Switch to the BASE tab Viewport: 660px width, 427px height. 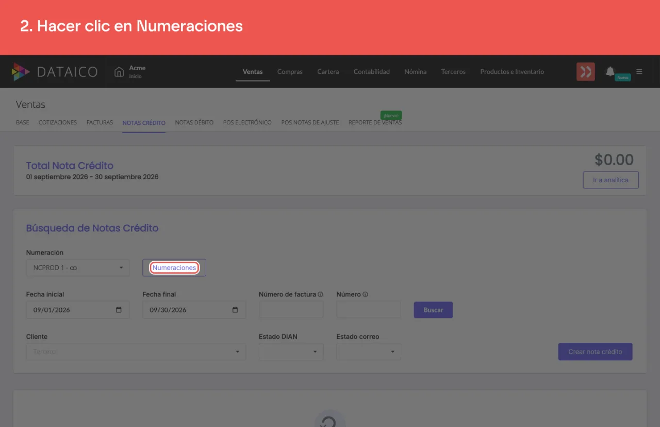coord(23,123)
